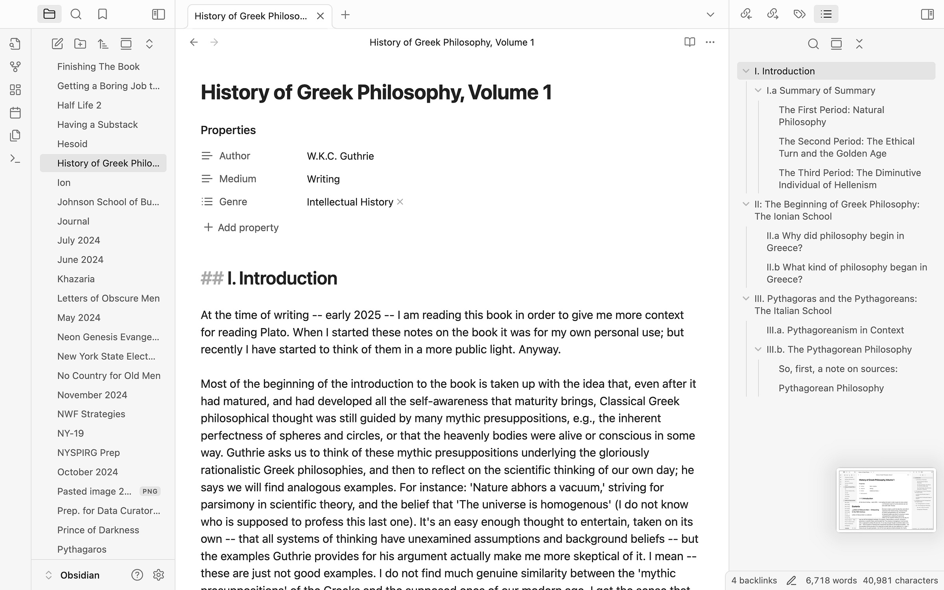Change file sort order in the explorer
The width and height of the screenshot is (944, 590).
103,44
